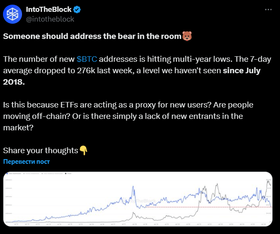Screen dimensions: 280x234
Task: Click the bold headline about the bear
Action: [x=92, y=36]
